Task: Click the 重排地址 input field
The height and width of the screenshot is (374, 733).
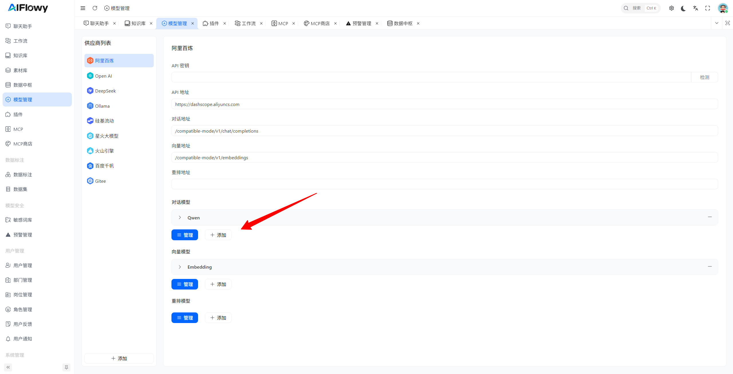Action: tap(444, 184)
